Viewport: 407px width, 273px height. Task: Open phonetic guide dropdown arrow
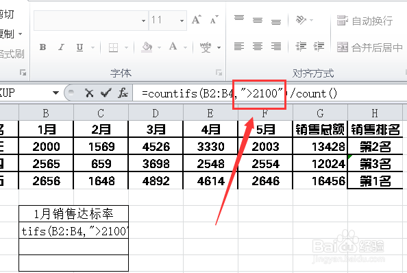(x=219, y=47)
